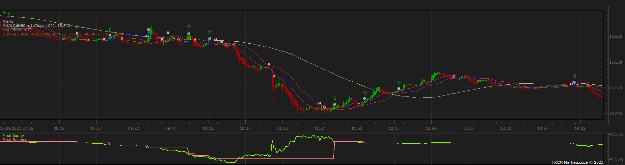Select the green buy arrow just after 12:17
This screenshot has width=625, height=165.
tap(399, 83)
